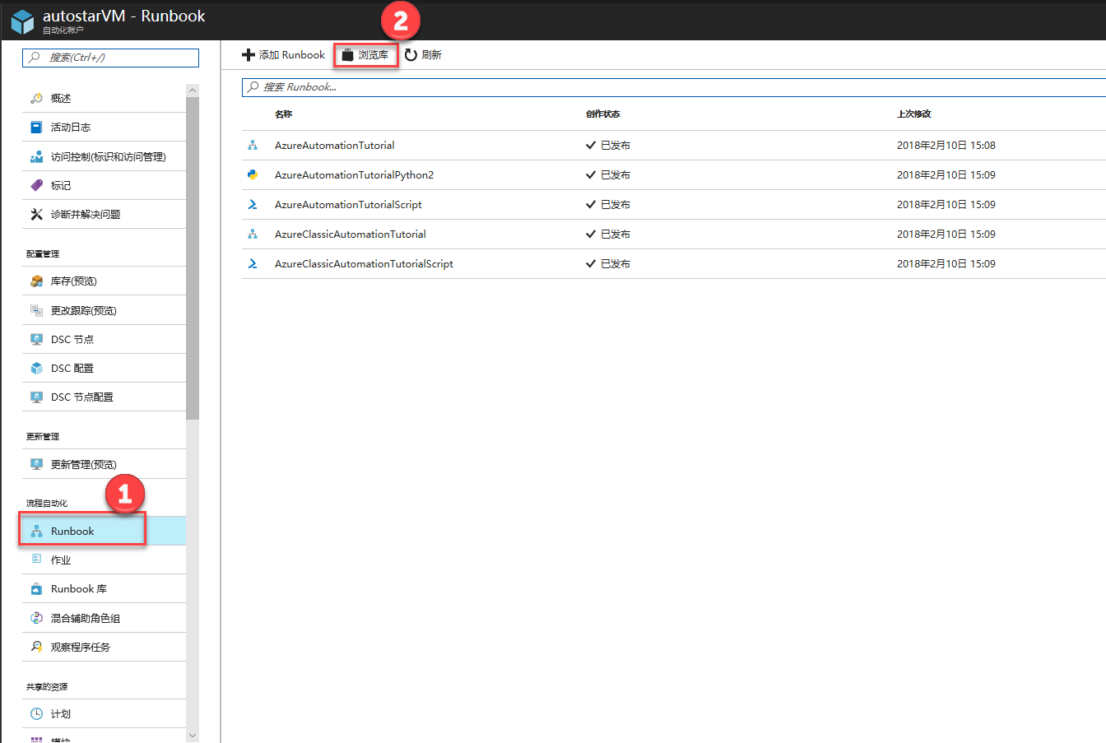The width and height of the screenshot is (1106, 743).
Task: Click the PowerShell icon of AzureAutomationTutorialScript
Action: (x=253, y=204)
